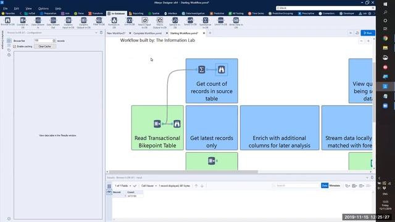
Task: Select the Macro Input In-DB tool
Action: point(144,22)
